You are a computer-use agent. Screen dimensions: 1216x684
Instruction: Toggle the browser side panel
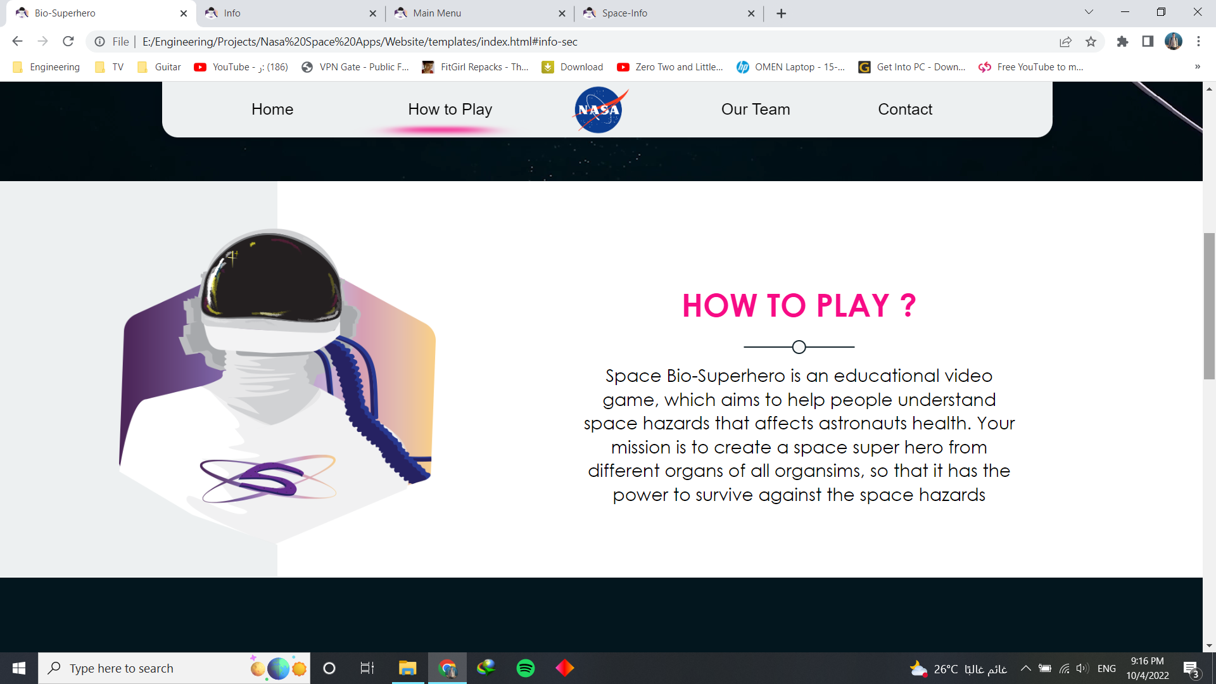(1148, 42)
